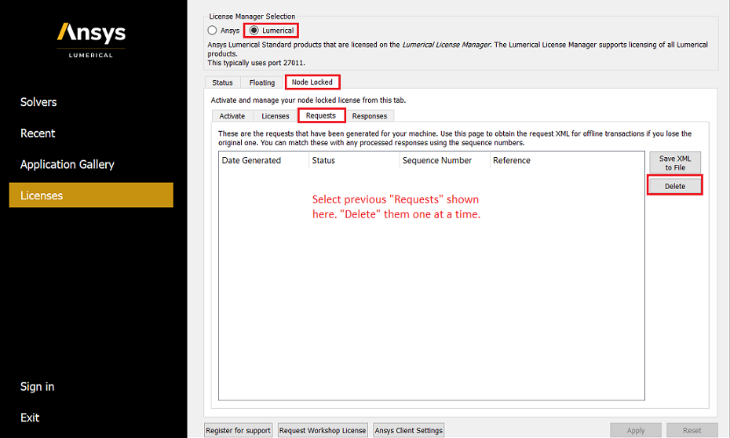Screen dimensions: 730x438
Task: Open Application Gallery from sidebar
Action: (x=68, y=165)
